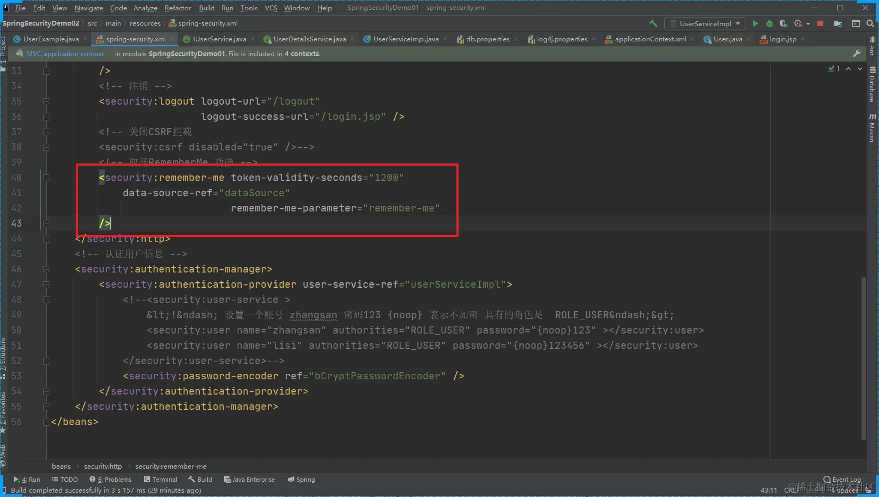Viewport: 879px width, 497px height.
Task: Start debugging with the green bug icon
Action: (x=769, y=23)
